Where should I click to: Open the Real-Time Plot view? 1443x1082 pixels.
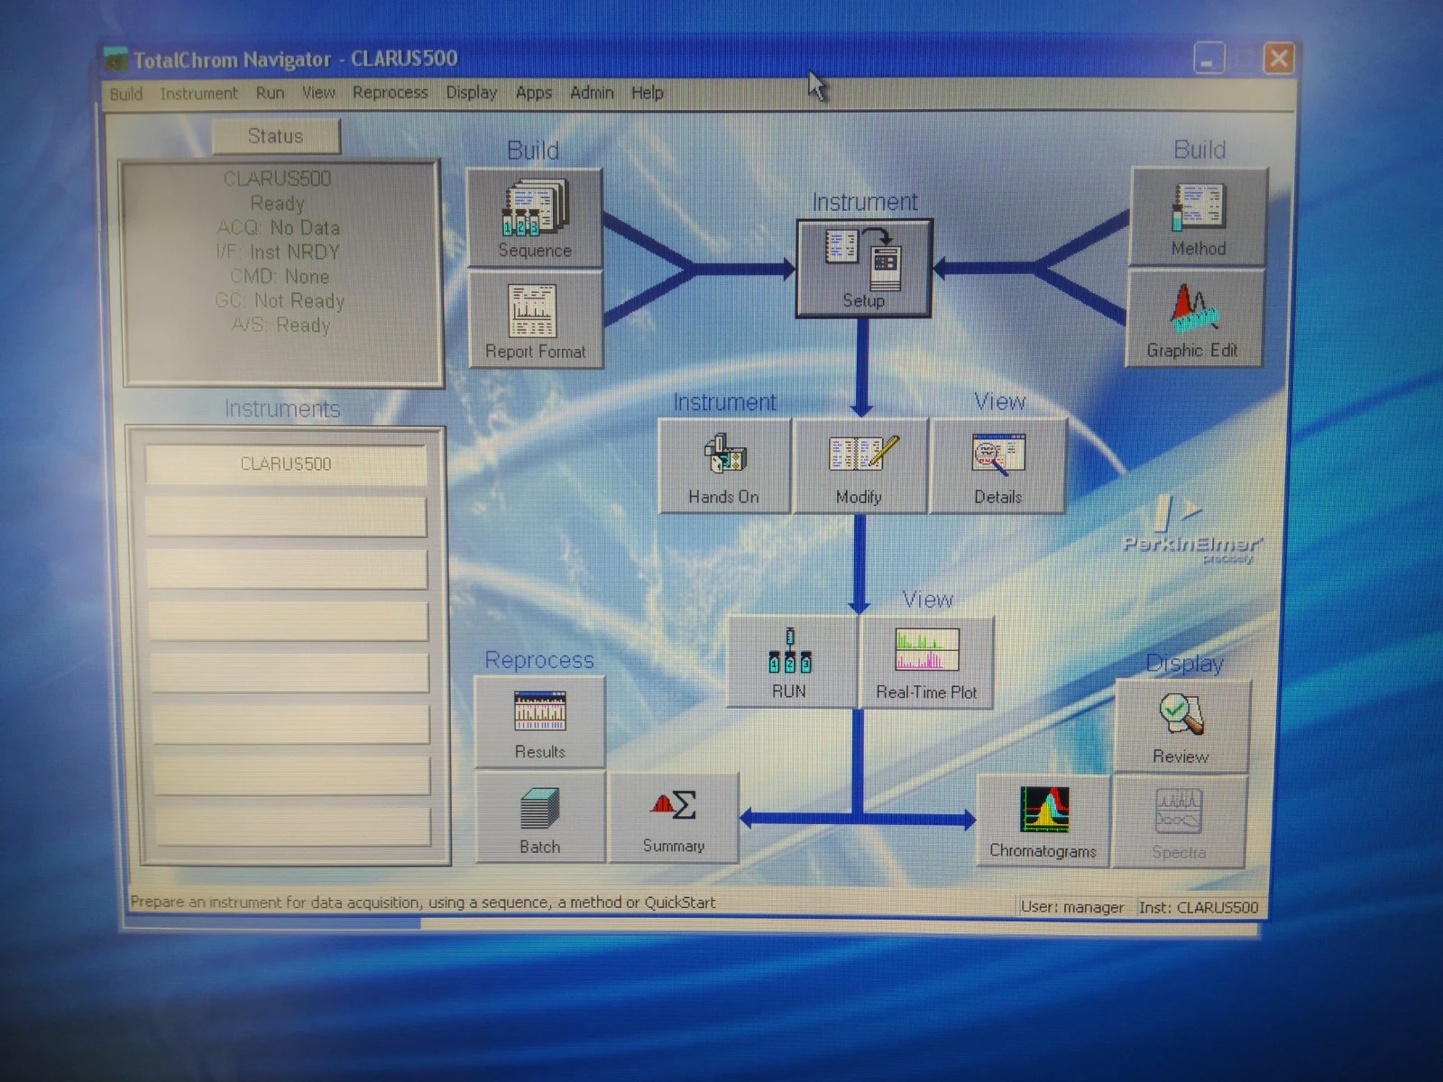[x=927, y=662]
